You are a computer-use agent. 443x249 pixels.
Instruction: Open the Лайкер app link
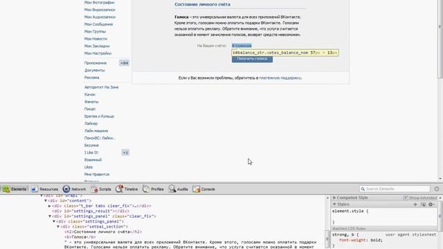click(91, 123)
